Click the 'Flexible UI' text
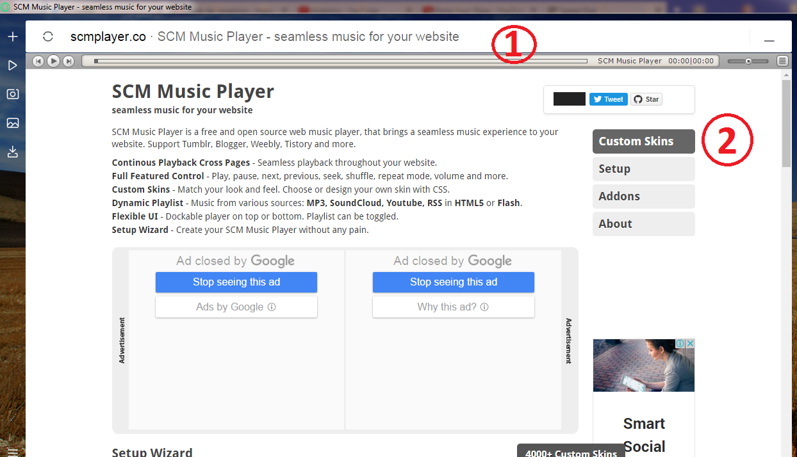The width and height of the screenshot is (797, 457). pyautogui.click(x=135, y=216)
